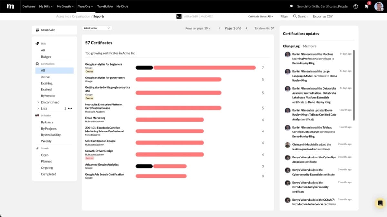This screenshot has height=217, width=387.
Task: Click the Utilisation section icon
Action: tap(37, 115)
